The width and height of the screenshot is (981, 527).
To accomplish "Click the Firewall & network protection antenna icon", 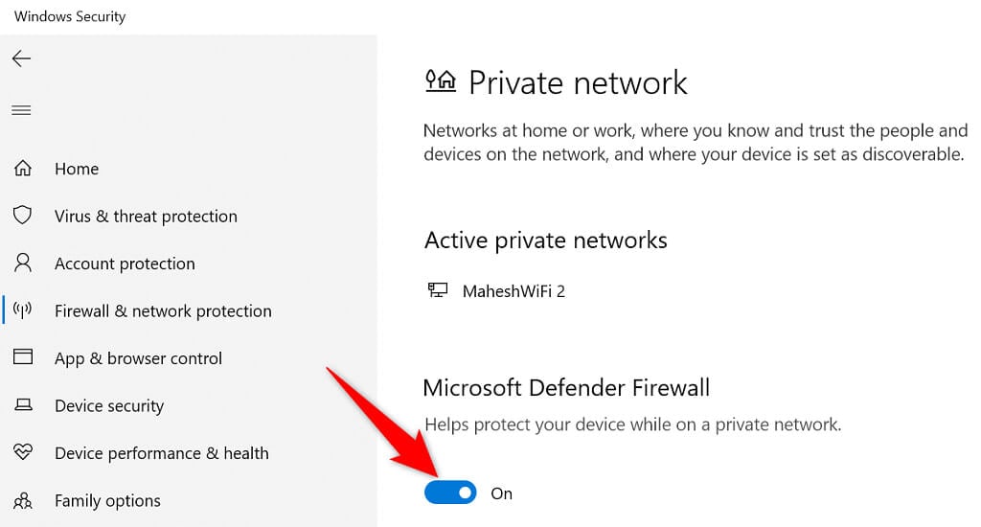I will [x=23, y=310].
